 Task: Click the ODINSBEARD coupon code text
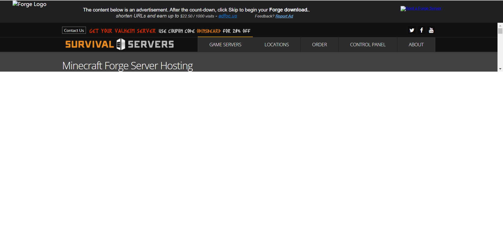point(209,31)
